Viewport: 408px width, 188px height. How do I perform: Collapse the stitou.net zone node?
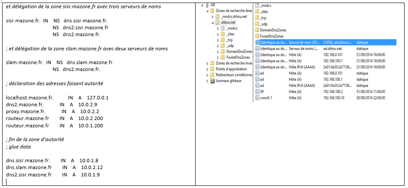coord(212,22)
